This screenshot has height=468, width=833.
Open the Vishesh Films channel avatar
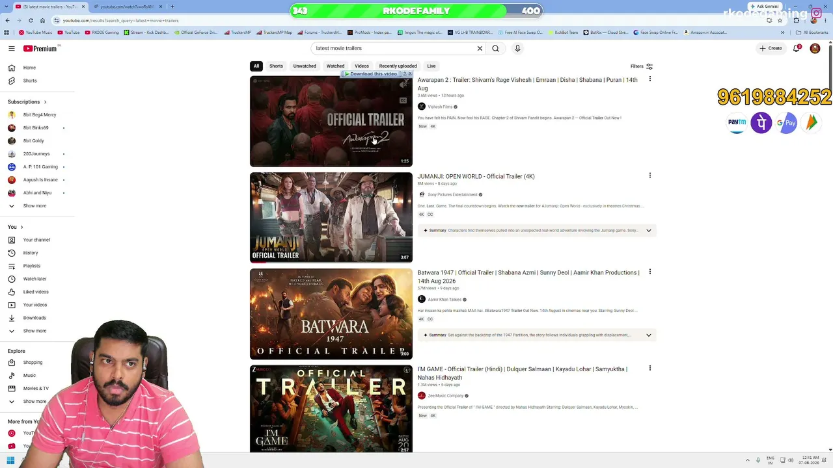pyautogui.click(x=421, y=107)
